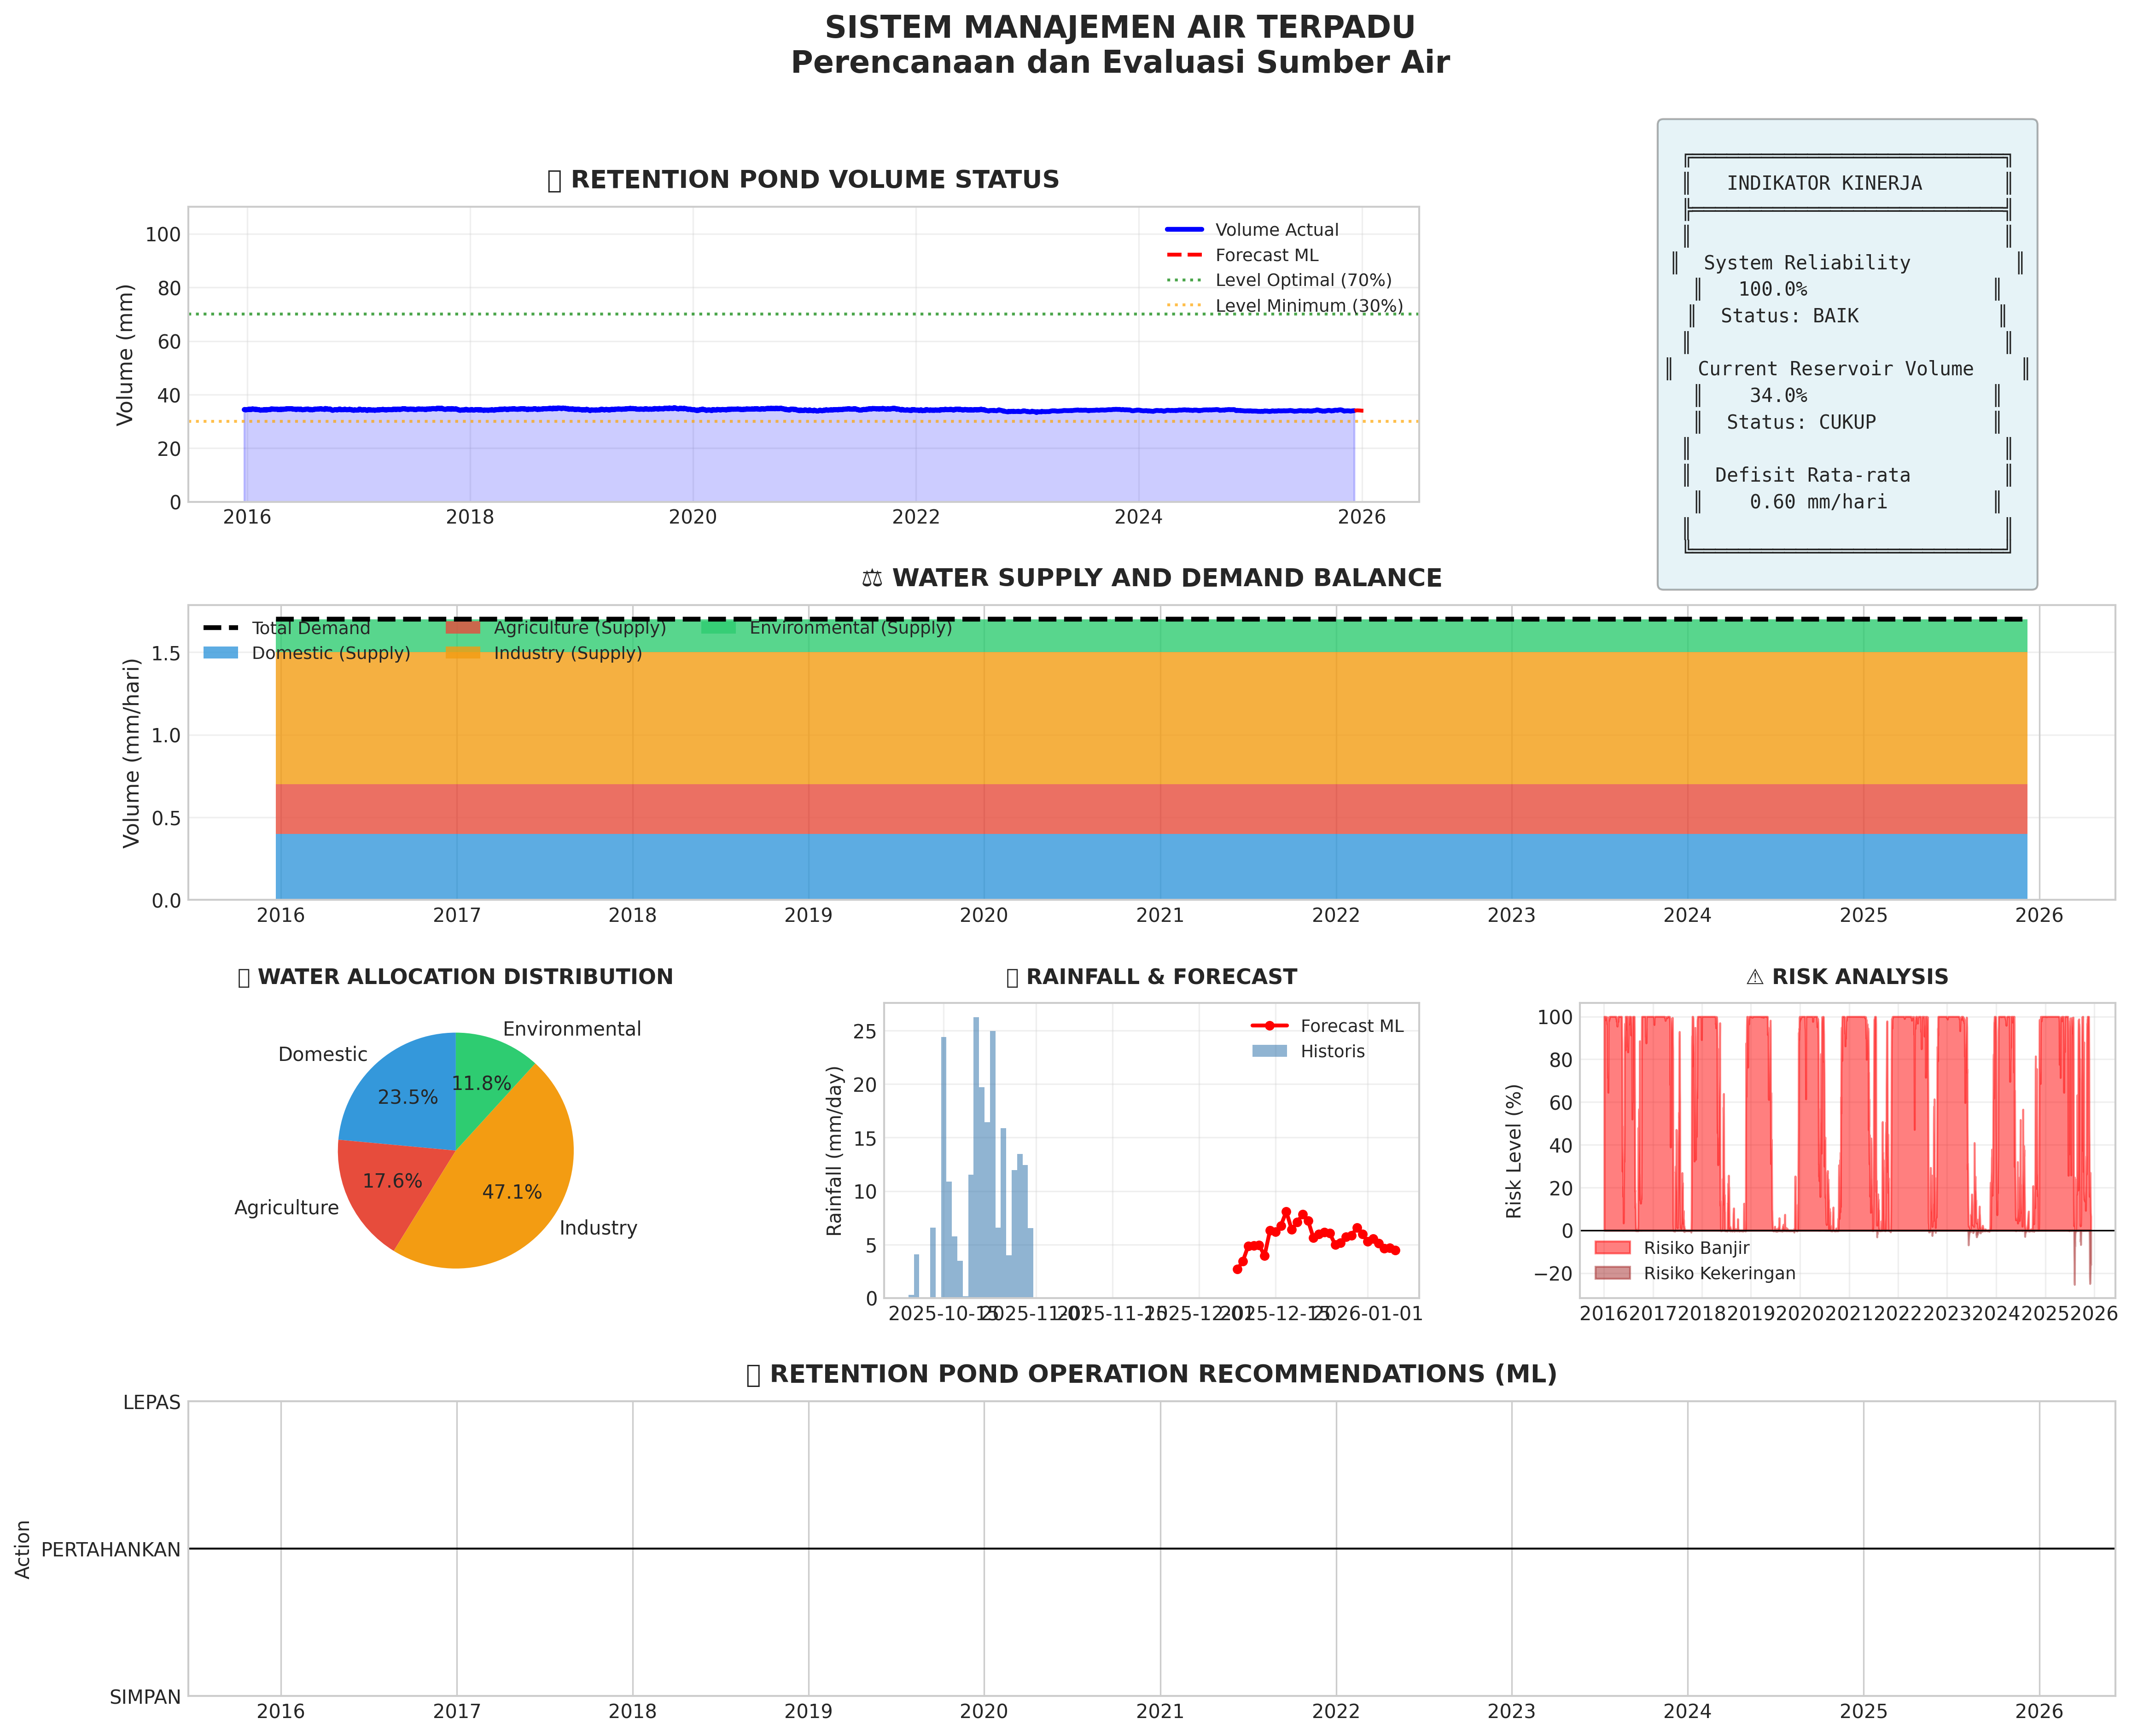Click the Agriculture (Supply) red legend swatch

(463, 628)
